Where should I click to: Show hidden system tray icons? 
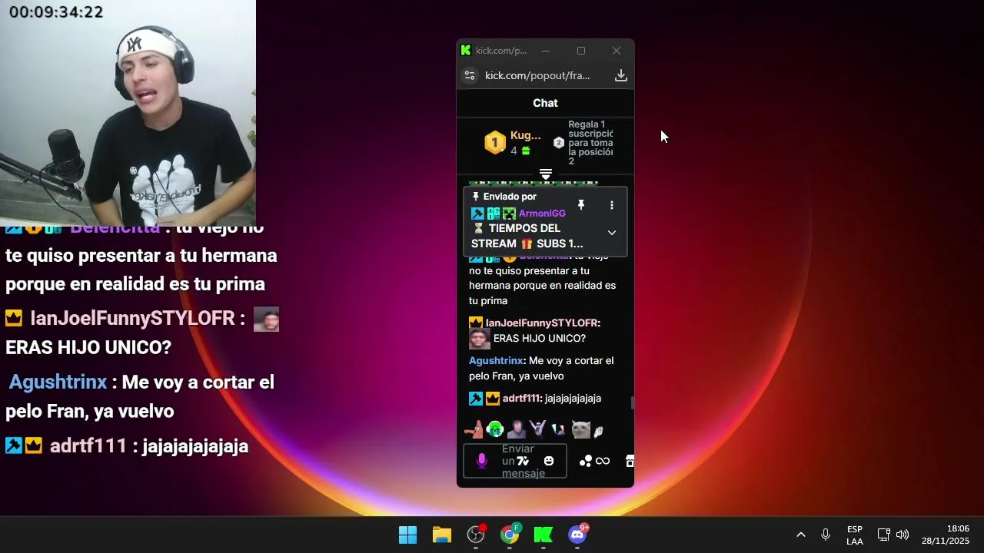pos(800,535)
